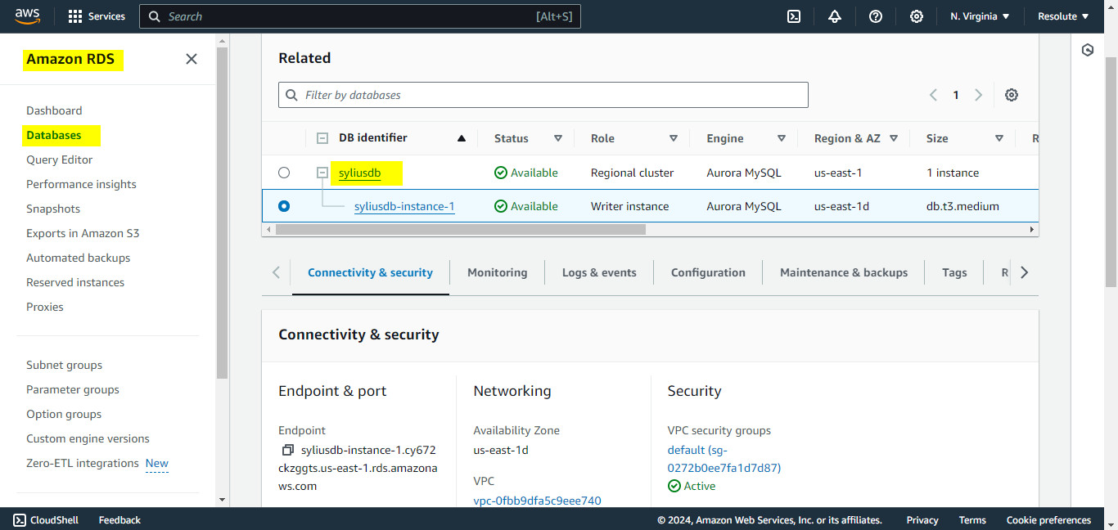Open syliusdb-instance-1 link

[x=404, y=206]
